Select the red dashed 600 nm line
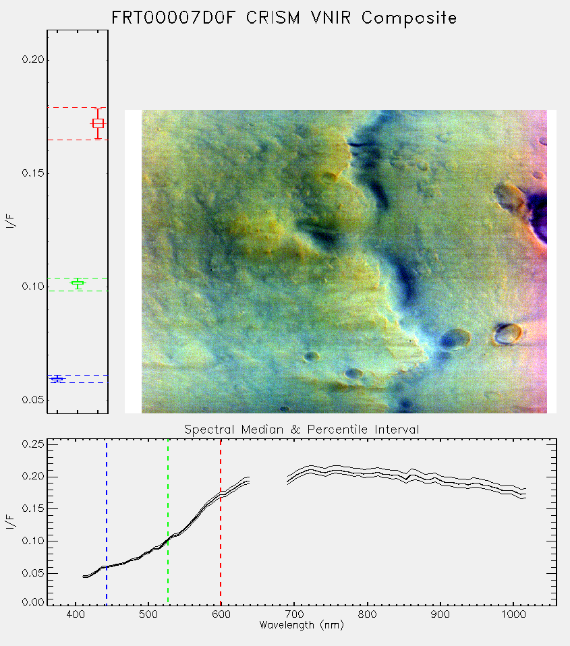 pos(221,523)
